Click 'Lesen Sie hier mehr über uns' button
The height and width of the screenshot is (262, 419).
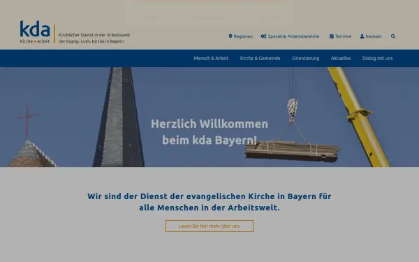coord(209,226)
